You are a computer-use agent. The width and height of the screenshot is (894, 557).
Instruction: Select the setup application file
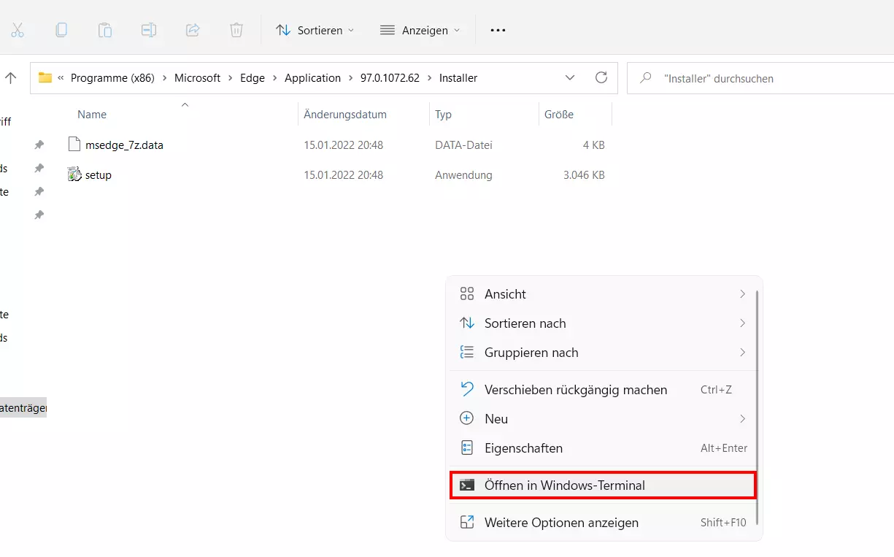(98, 175)
